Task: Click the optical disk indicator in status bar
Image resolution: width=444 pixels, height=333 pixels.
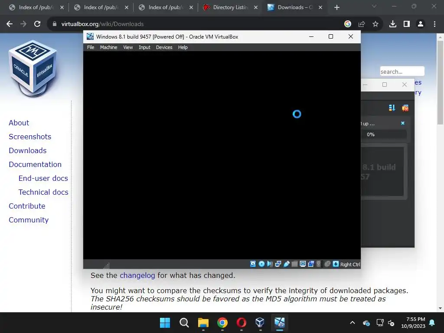Action: coord(261,264)
